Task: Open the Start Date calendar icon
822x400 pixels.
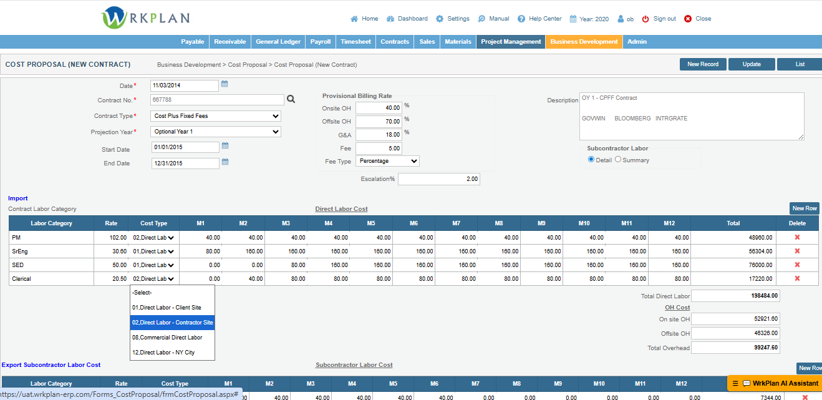Action: click(x=225, y=146)
